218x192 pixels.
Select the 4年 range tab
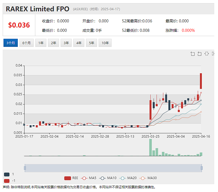[x=79, y=43]
